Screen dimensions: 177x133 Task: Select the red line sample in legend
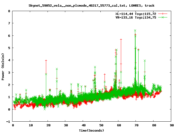(163, 14)
